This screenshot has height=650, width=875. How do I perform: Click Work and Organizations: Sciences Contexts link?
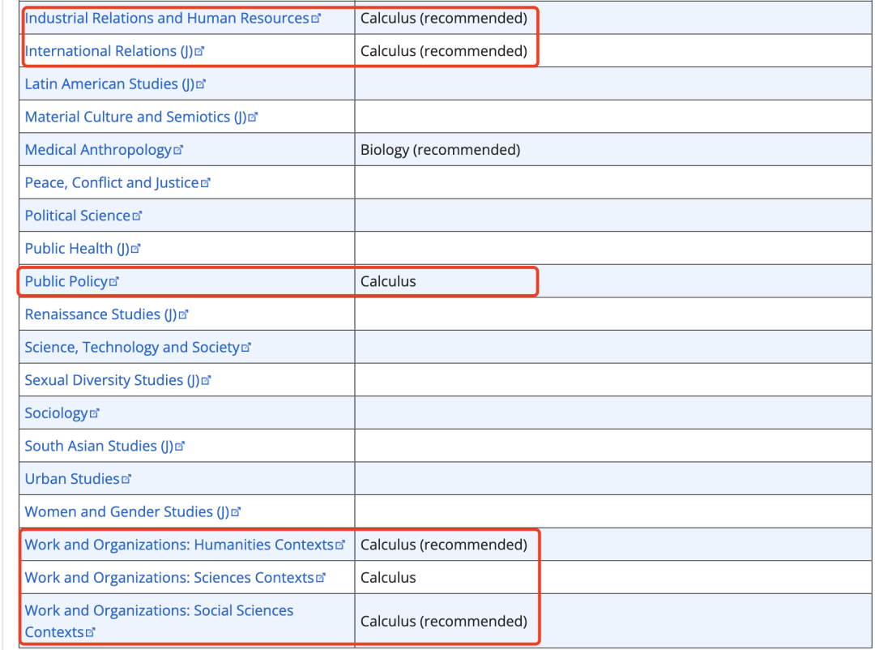click(x=169, y=578)
